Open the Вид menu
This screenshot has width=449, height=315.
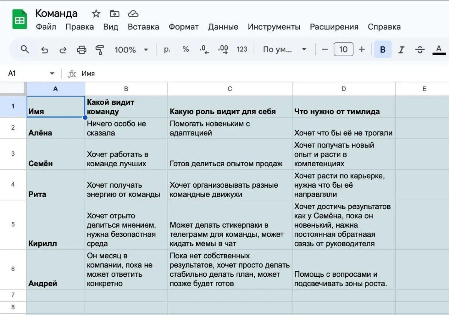110,27
